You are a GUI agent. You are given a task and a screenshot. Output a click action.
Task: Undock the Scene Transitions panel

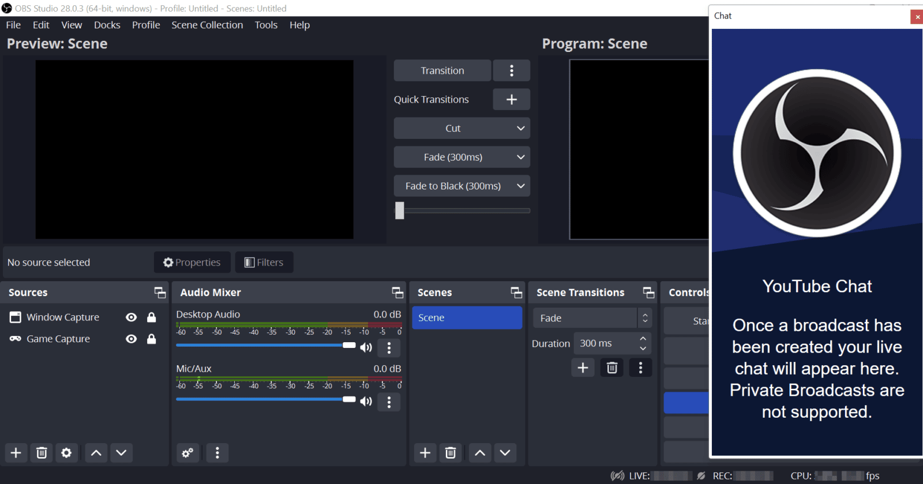pos(649,293)
